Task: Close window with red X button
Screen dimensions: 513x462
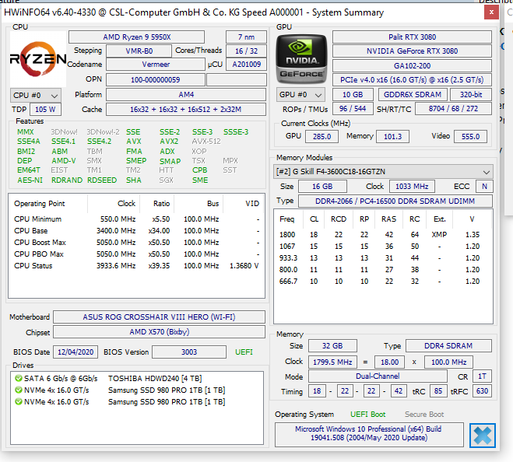Action: click(491, 12)
